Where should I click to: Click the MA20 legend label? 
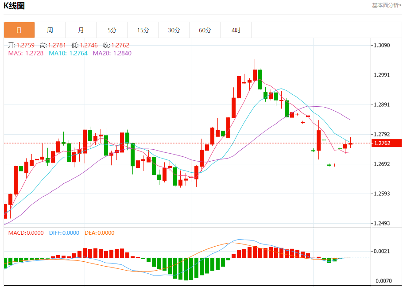point(112,53)
